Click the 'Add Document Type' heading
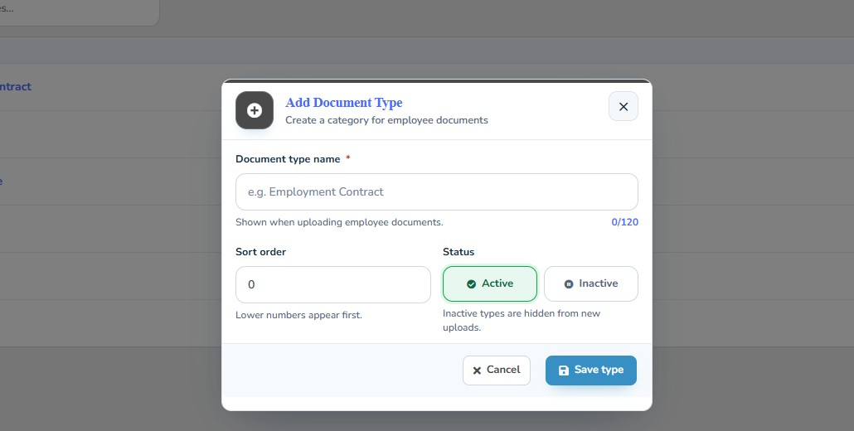 pyautogui.click(x=343, y=102)
